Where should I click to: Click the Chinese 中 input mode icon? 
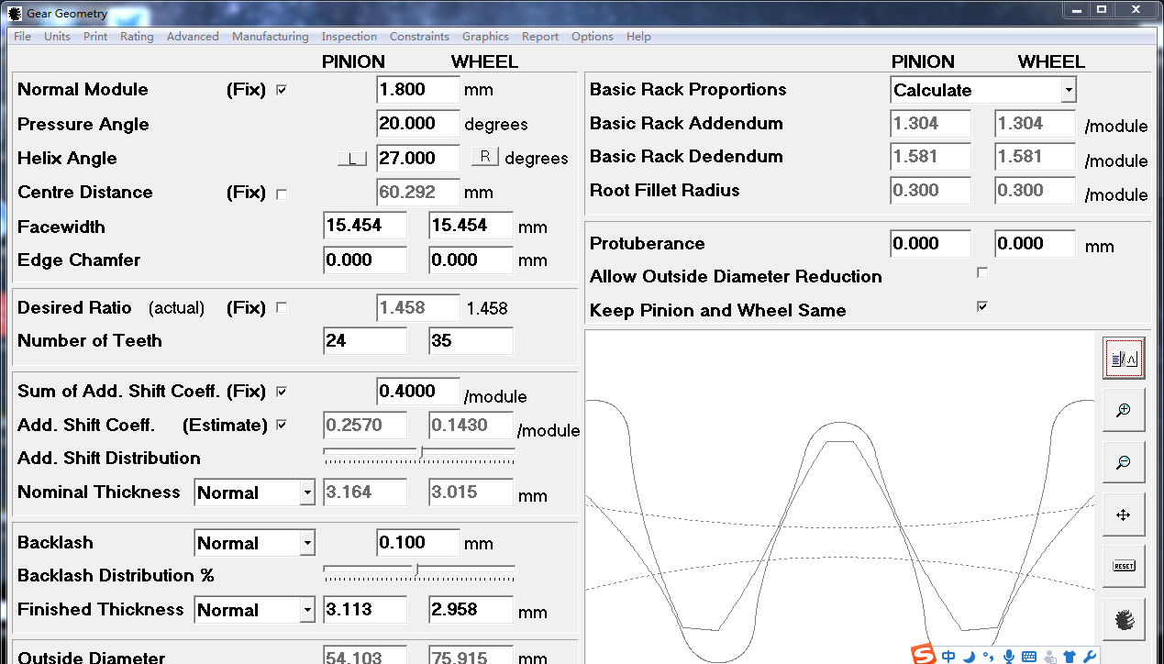click(x=948, y=656)
